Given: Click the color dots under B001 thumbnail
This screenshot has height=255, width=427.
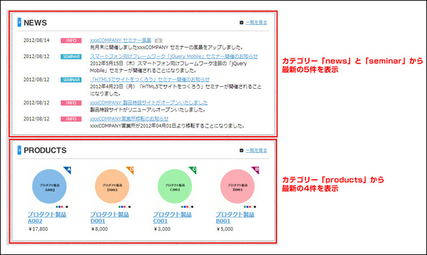Looking at the screenshot, I should click(x=250, y=207).
